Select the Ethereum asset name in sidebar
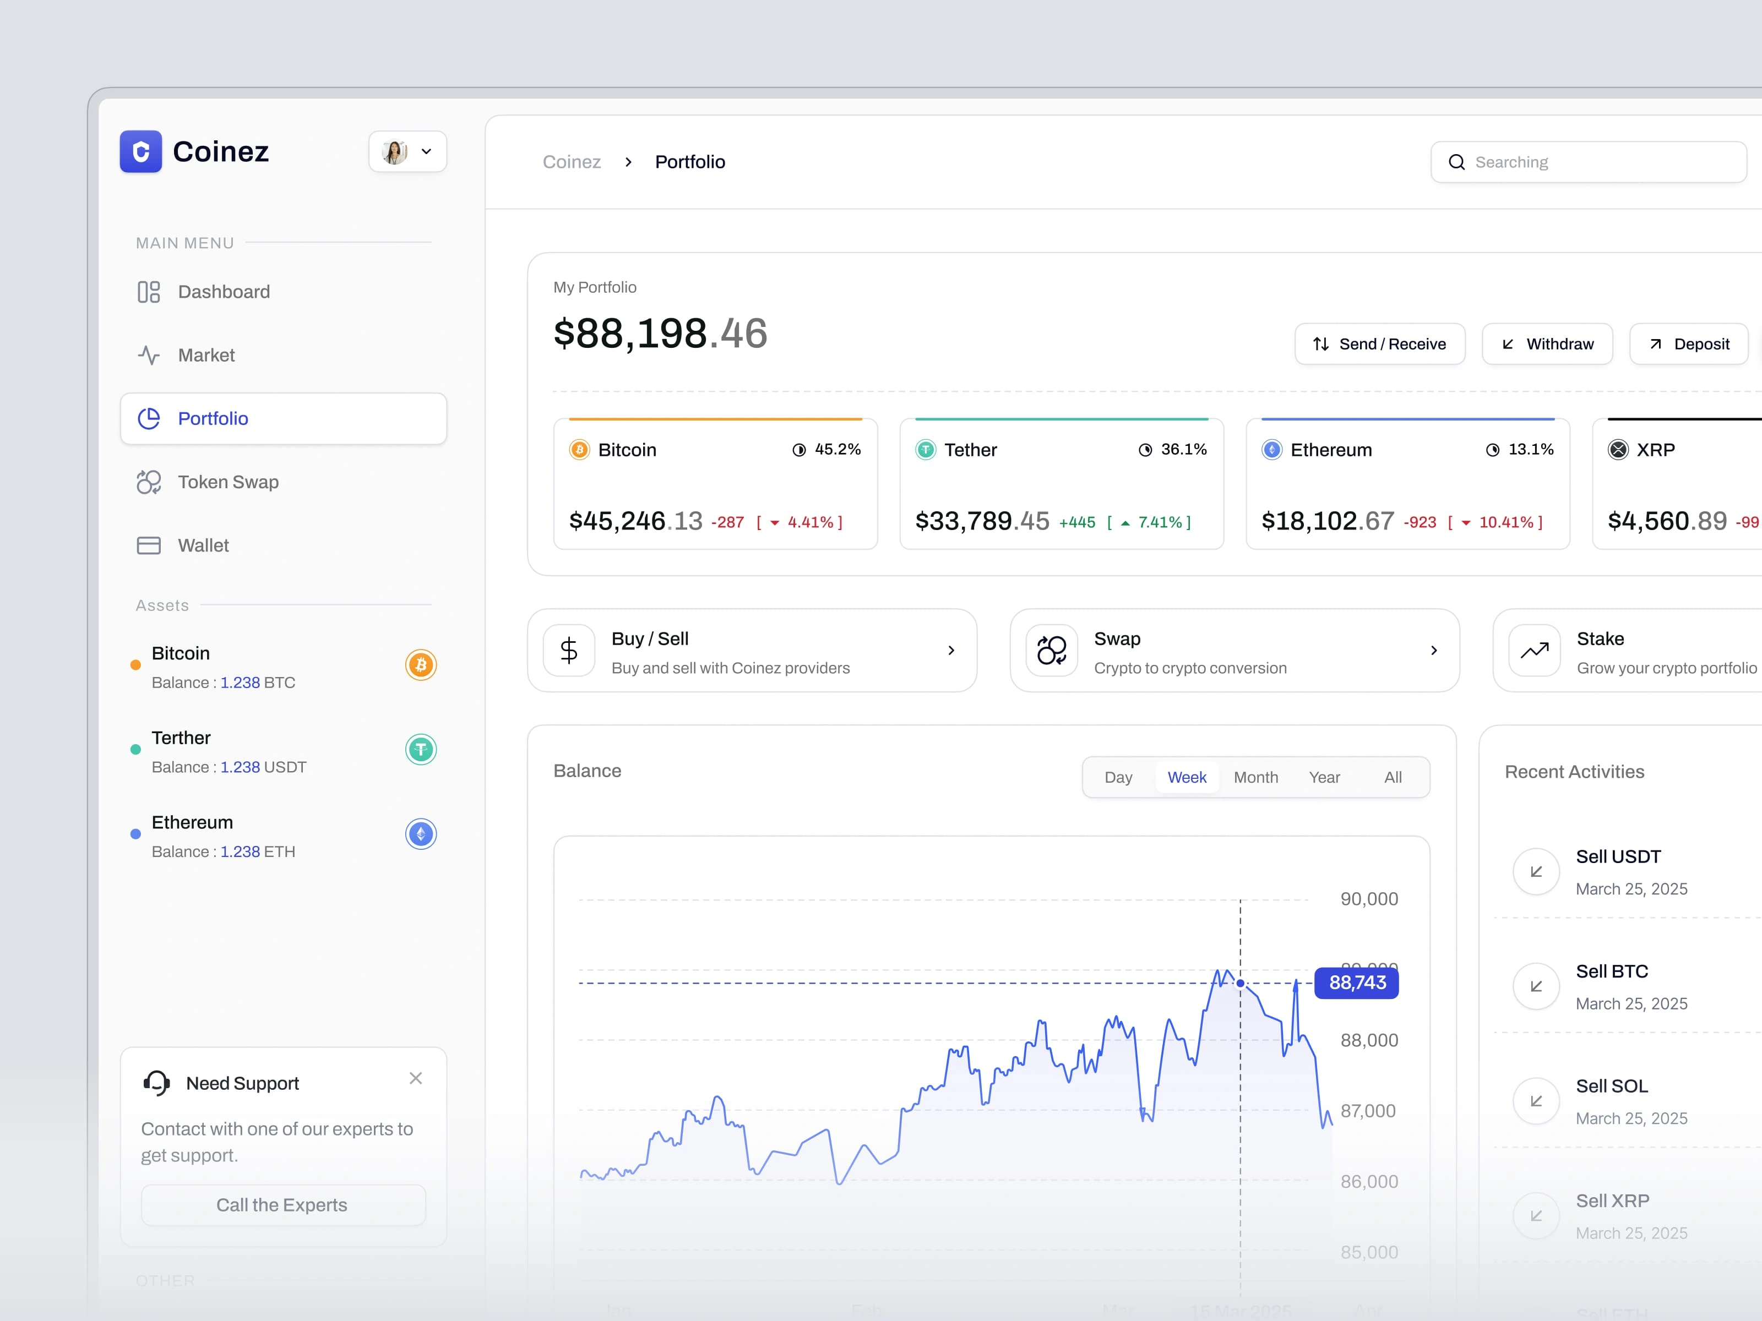This screenshot has width=1762, height=1321. click(192, 822)
